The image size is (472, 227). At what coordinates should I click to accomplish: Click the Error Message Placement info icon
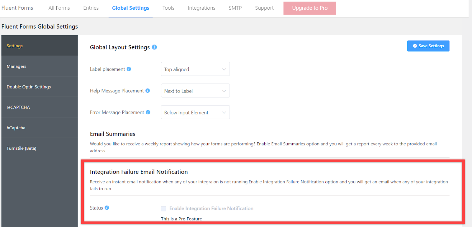pos(148,112)
